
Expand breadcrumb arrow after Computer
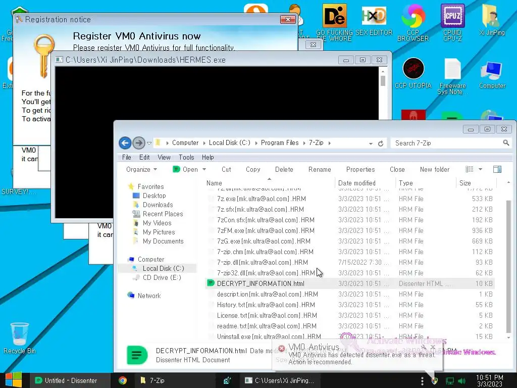204,143
